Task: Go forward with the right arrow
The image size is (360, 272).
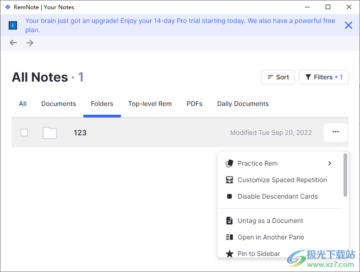Action: pyautogui.click(x=30, y=43)
